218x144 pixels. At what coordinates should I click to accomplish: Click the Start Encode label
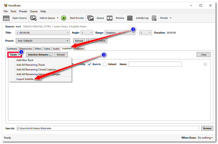[77, 18]
